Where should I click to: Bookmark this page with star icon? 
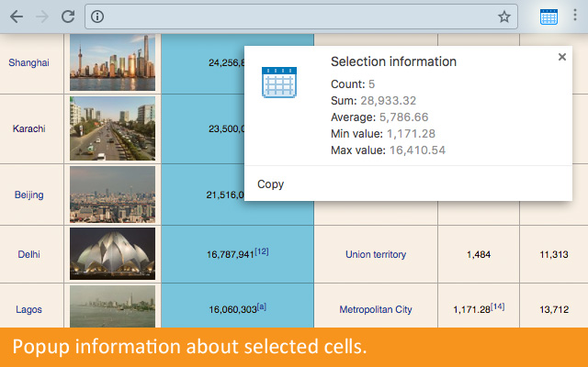point(503,17)
